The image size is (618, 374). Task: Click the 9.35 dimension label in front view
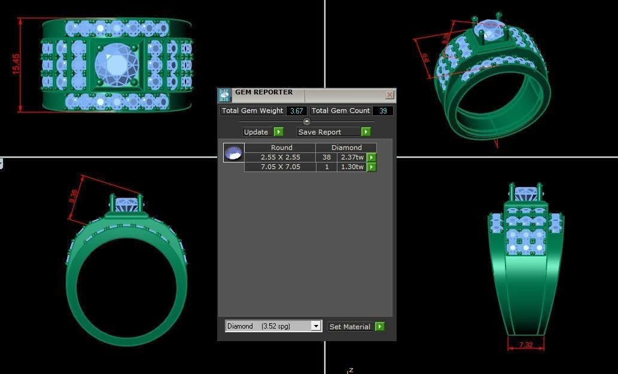pos(74,197)
